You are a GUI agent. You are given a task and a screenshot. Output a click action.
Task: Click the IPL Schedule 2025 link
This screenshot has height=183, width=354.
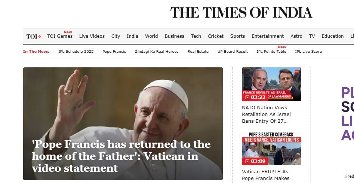(76, 52)
